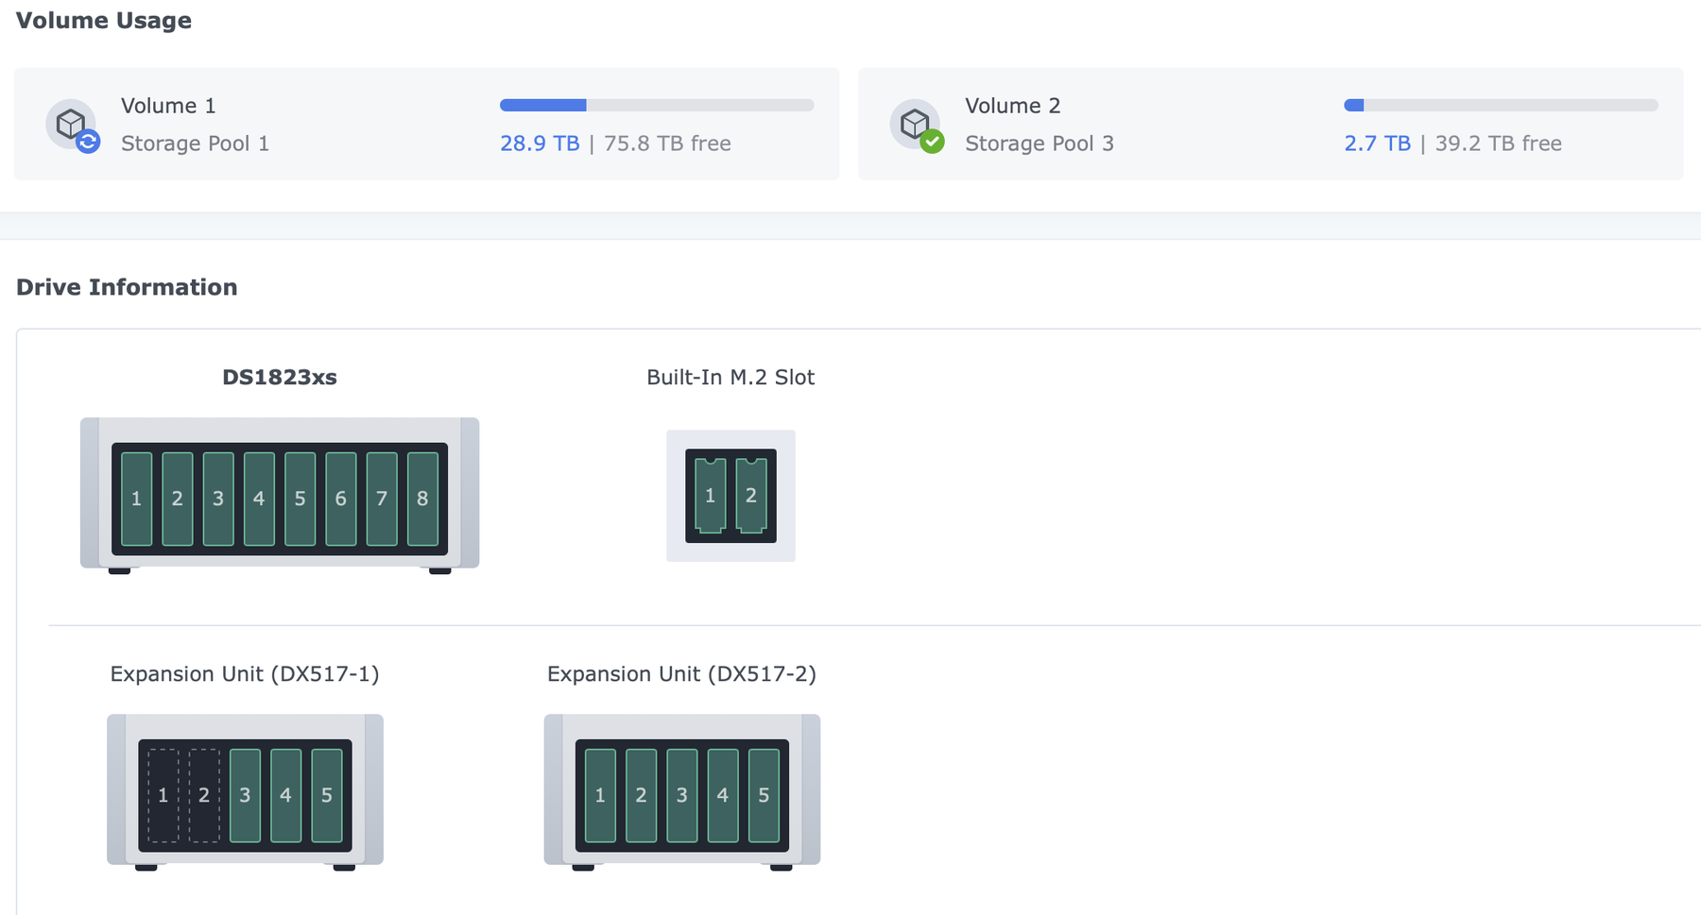Select drive bay 1 in DS1823xs
Image resolution: width=1701 pixels, height=915 pixels.
coord(137,499)
